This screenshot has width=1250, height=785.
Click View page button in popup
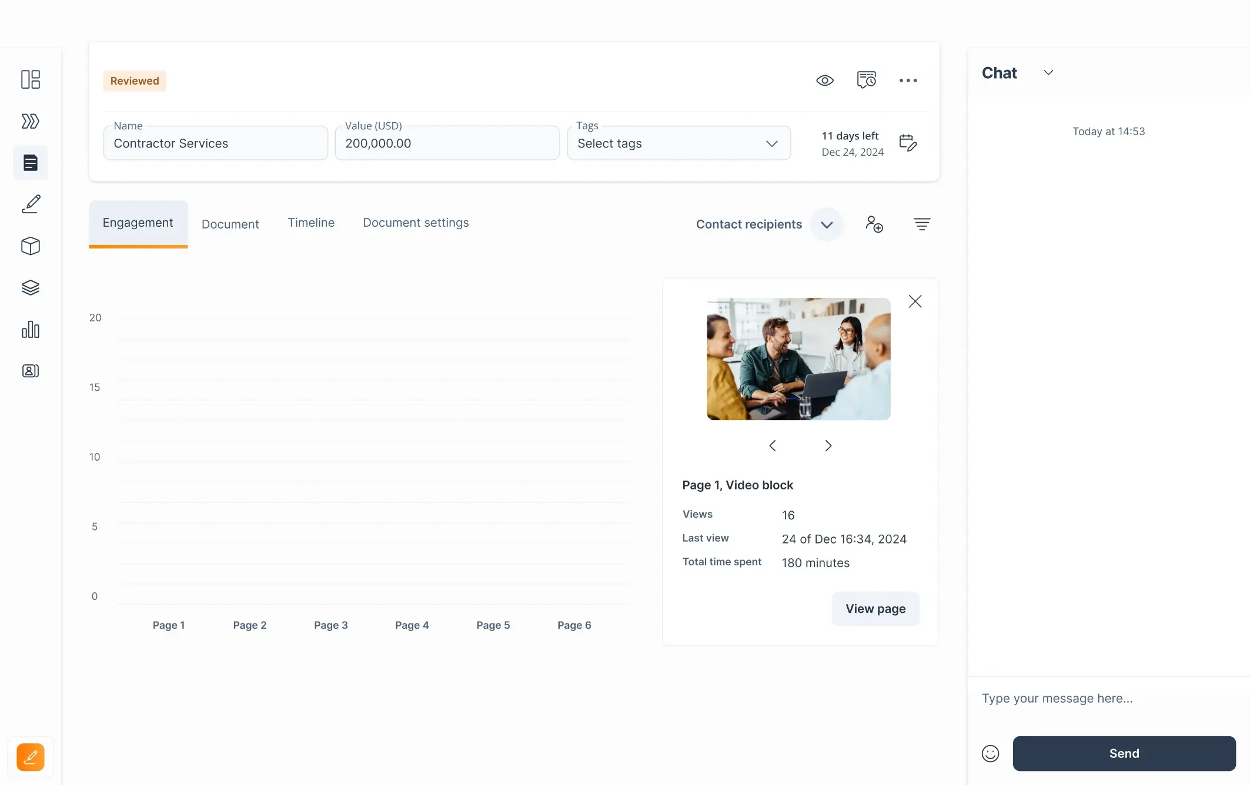coord(875,608)
